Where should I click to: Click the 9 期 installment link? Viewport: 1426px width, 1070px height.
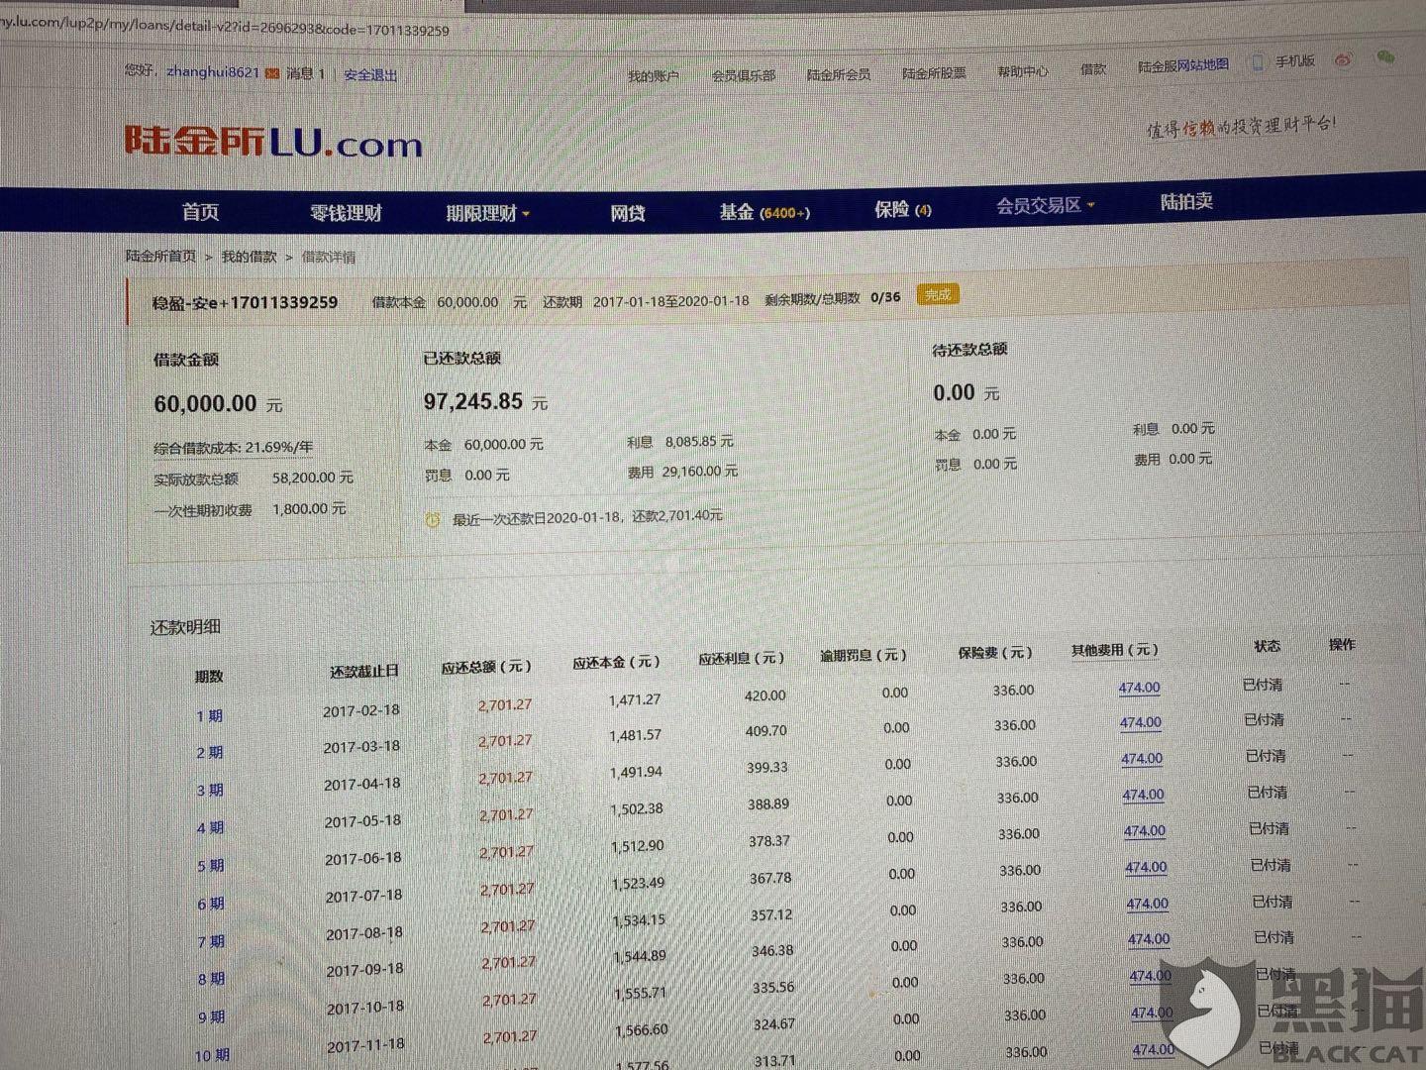(211, 1017)
